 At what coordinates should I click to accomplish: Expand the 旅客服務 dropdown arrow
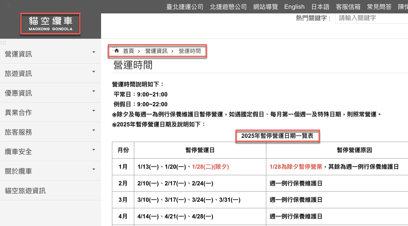(x=94, y=130)
